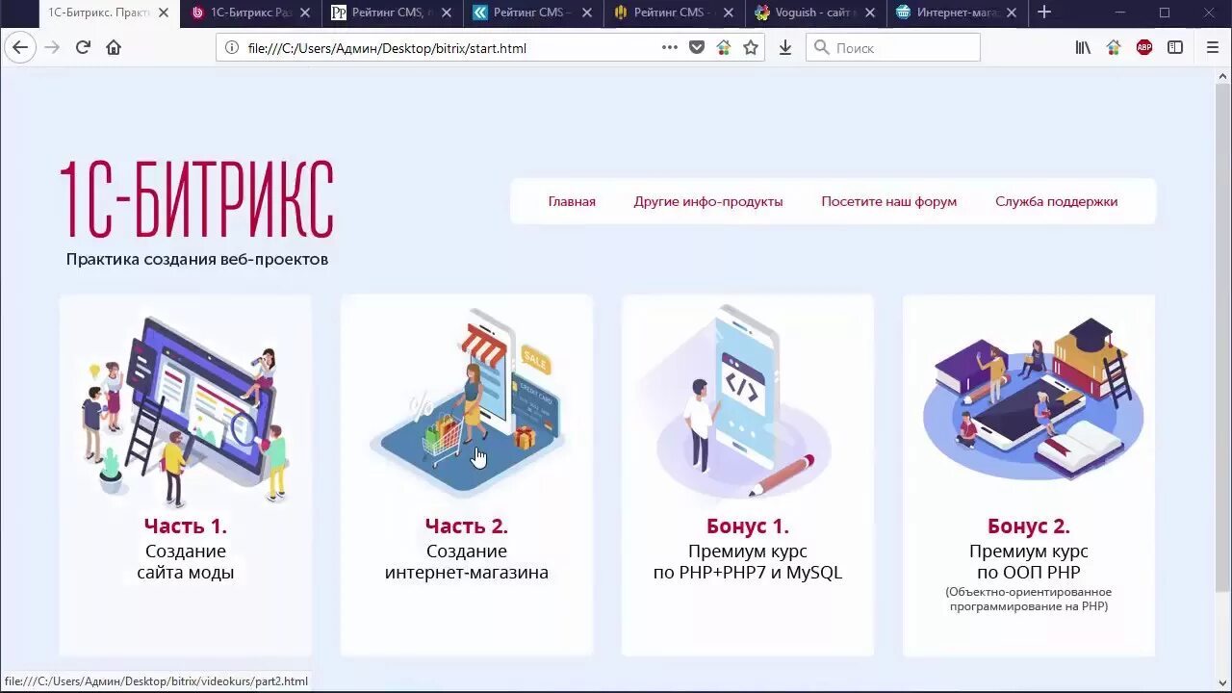Click the vertical page scrollbar thumb
1232x693 pixels.
[1223, 337]
